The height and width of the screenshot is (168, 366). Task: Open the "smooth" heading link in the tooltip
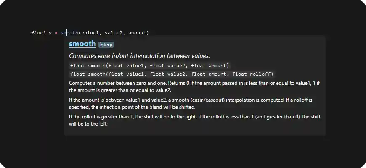82,44
